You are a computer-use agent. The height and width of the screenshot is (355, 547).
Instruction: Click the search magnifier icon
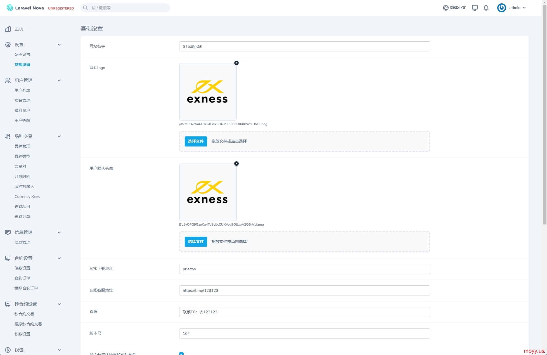click(86, 8)
